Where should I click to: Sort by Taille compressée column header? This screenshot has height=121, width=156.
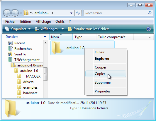(x=115, y=37)
